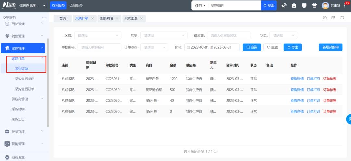Click the 单据编号 column header
The width and height of the screenshot is (351, 161).
tap(112, 65)
